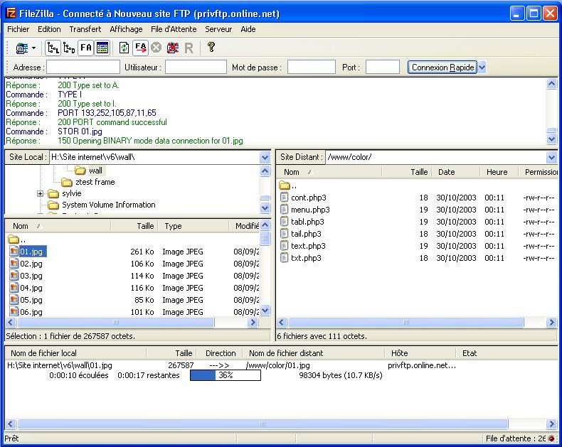
Task: Click the local file list horizontal scrollbar thumb
Action: pos(116,323)
